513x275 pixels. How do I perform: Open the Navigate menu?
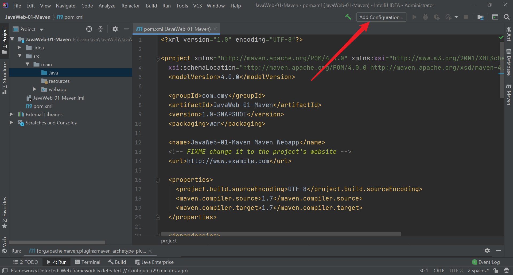(65, 6)
